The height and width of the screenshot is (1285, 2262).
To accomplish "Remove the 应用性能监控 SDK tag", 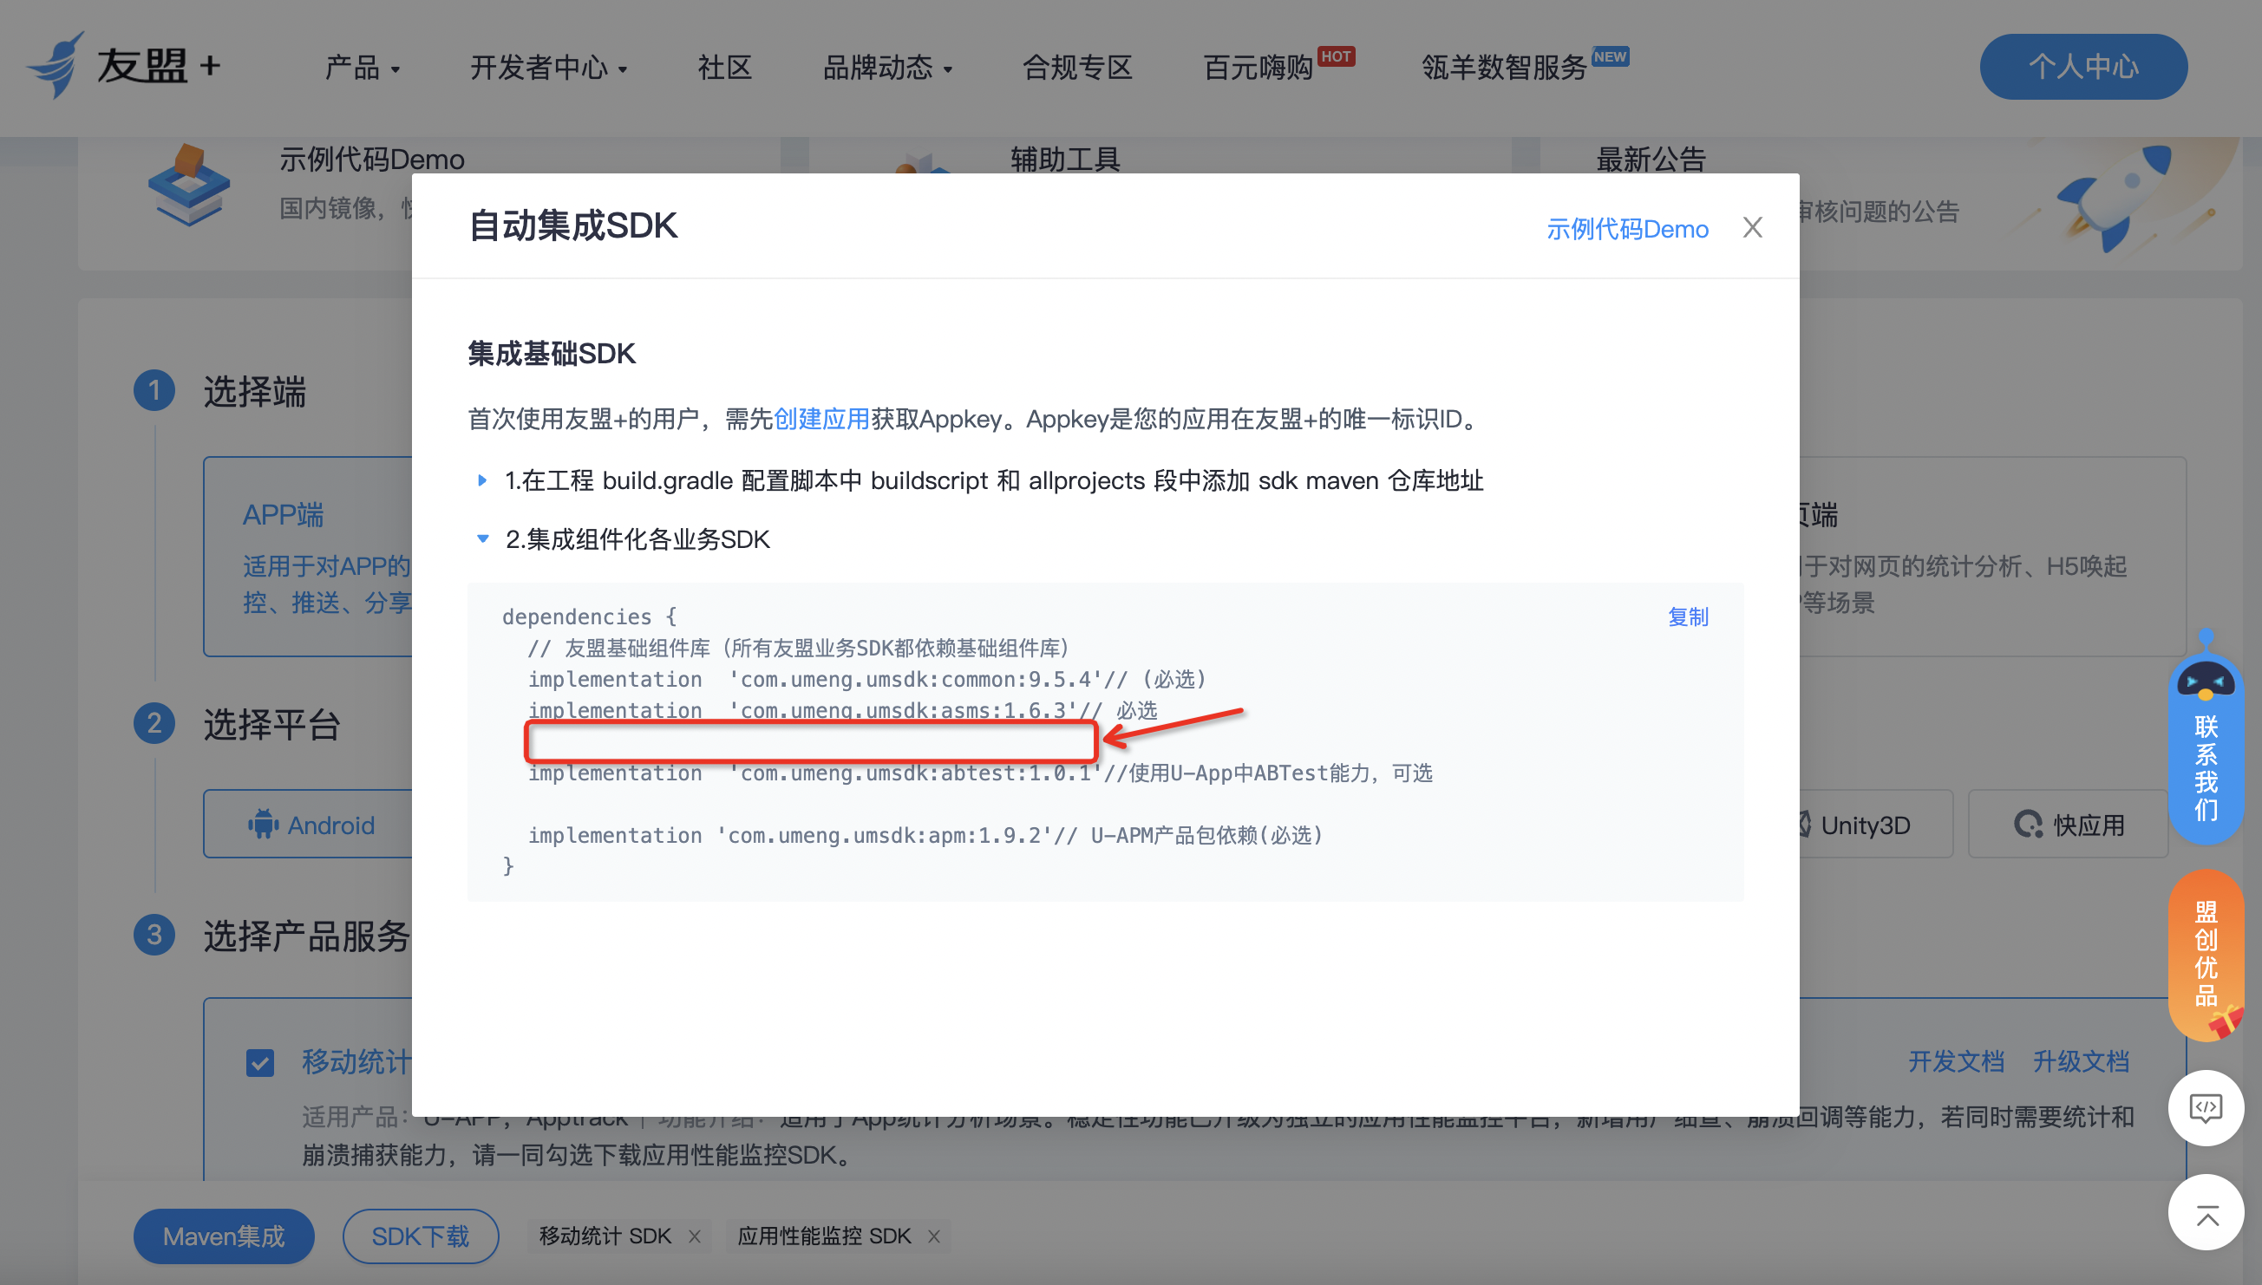I will pos(934,1236).
